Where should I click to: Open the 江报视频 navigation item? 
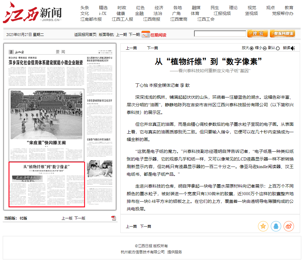pos(222,13)
